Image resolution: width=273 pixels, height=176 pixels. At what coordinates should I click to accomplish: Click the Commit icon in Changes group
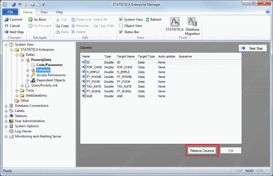(x=7, y=20)
